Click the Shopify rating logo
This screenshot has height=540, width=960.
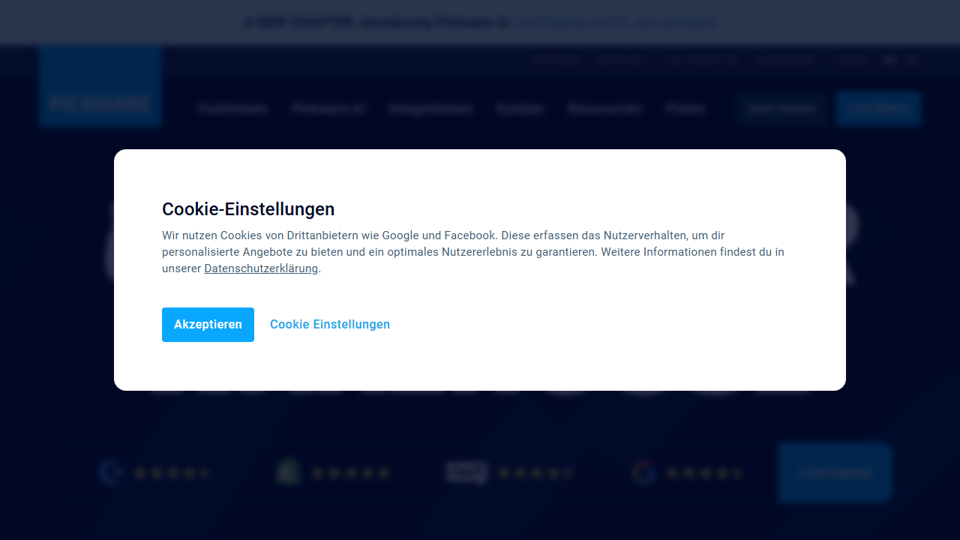click(289, 472)
